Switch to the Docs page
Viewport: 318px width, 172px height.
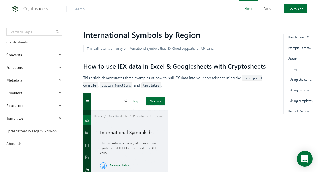[x=267, y=9]
